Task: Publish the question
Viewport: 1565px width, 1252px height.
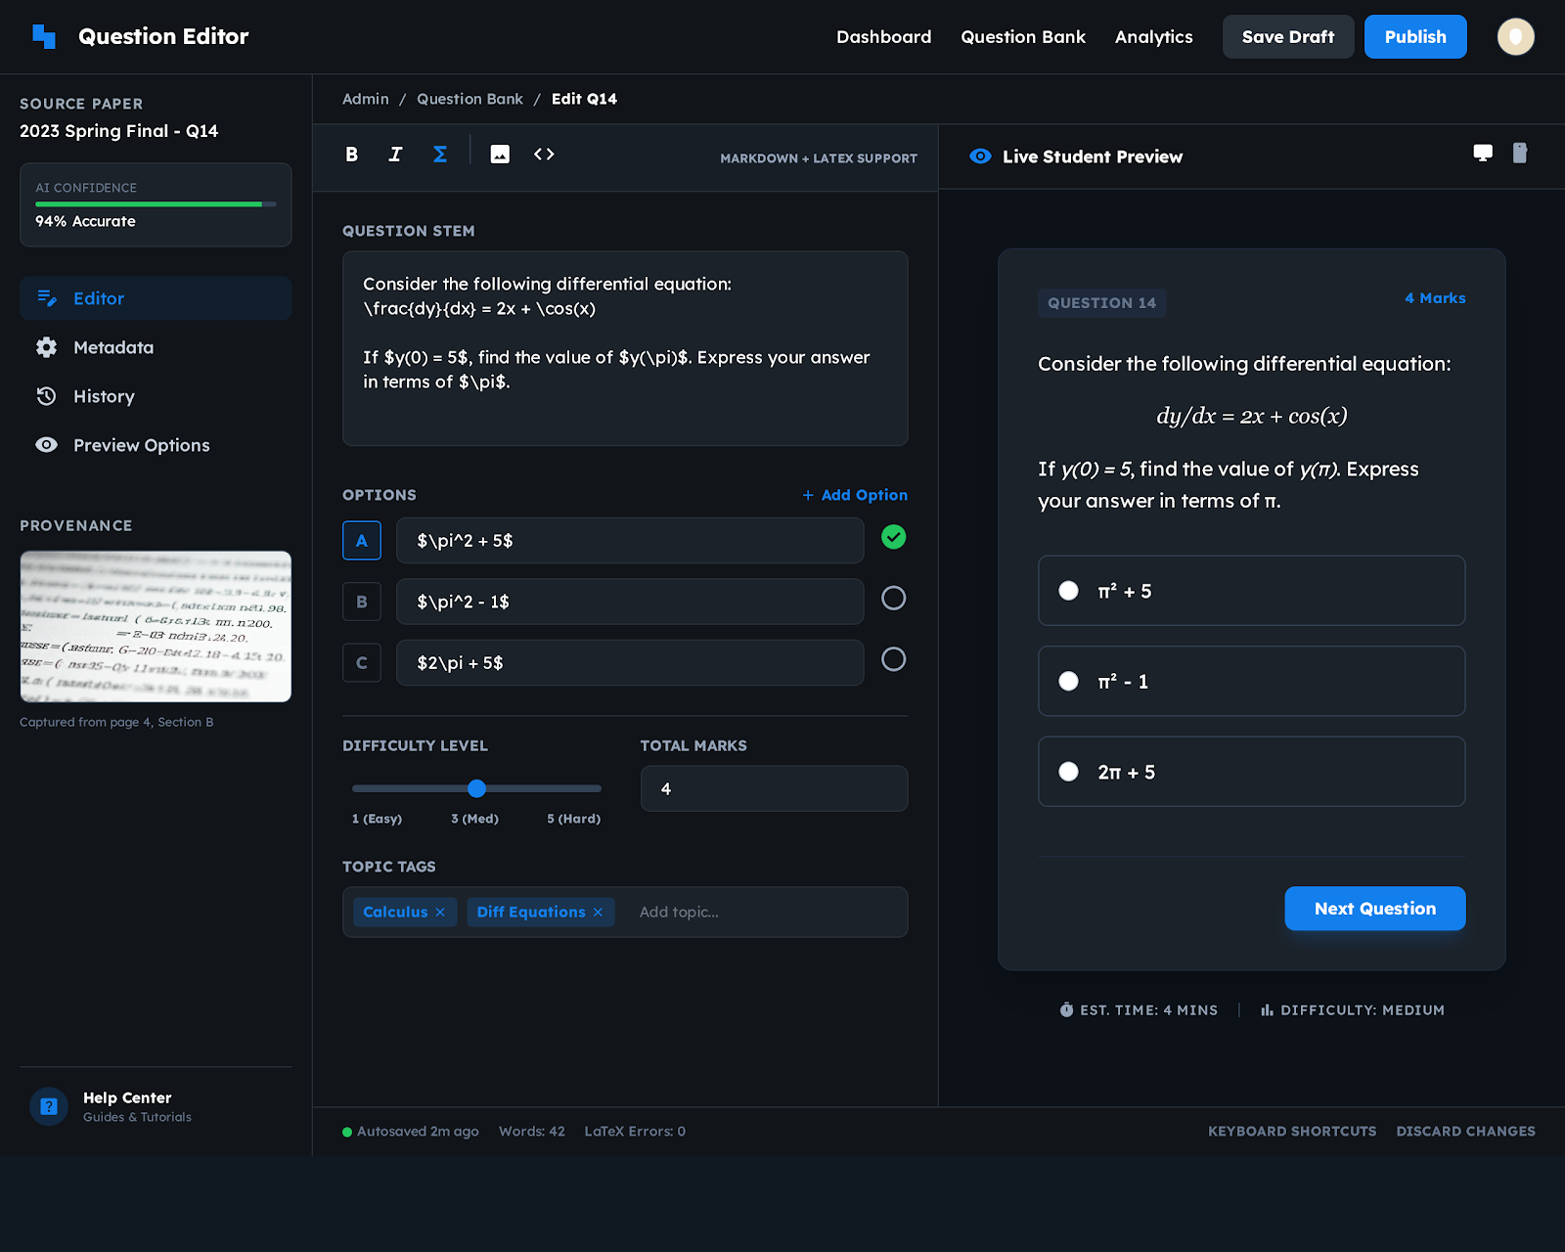Action: 1414,36
